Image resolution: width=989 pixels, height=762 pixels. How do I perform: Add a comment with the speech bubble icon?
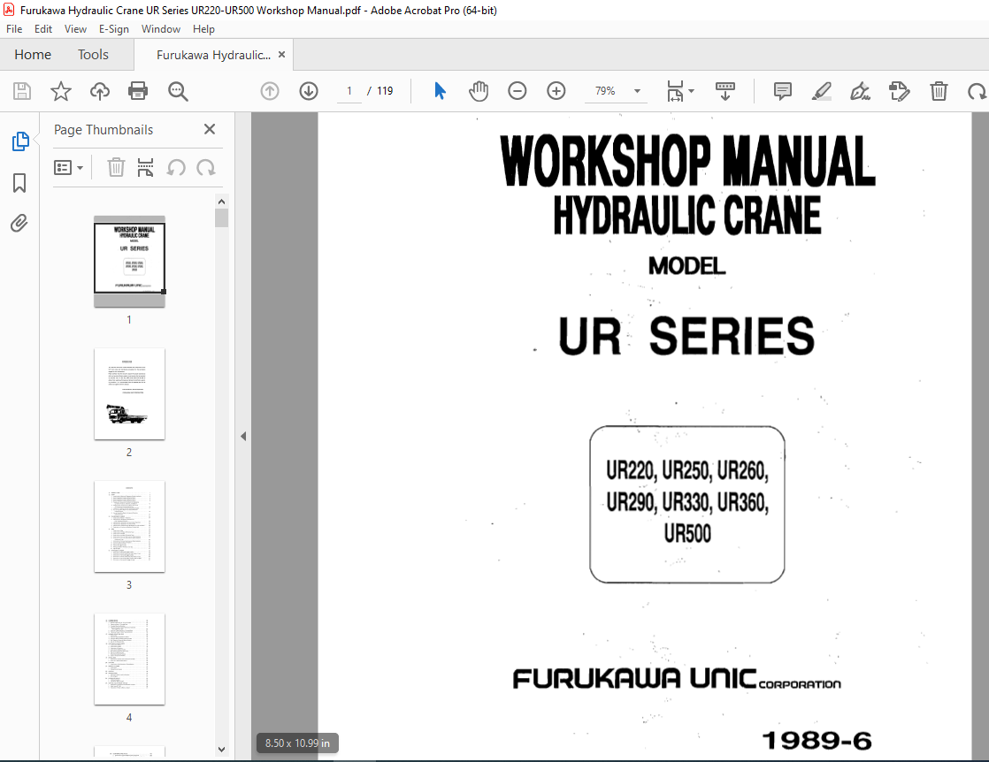(x=782, y=91)
